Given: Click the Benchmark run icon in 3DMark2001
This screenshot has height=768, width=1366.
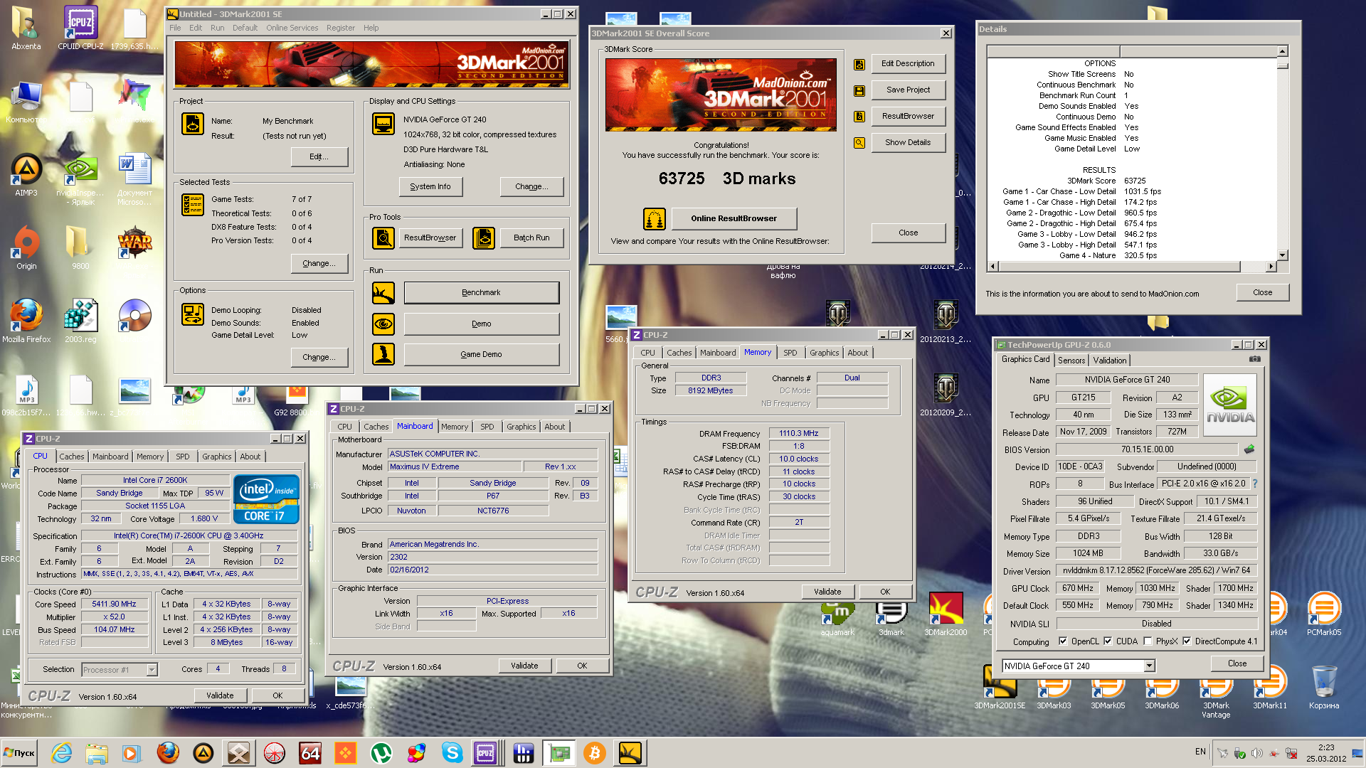Looking at the screenshot, I should (x=383, y=293).
